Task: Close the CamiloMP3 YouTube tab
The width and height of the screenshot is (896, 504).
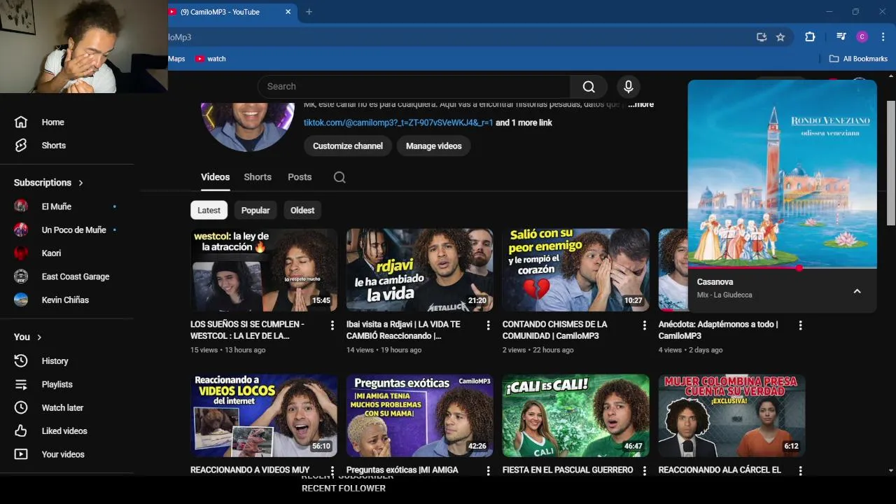Action: [x=288, y=12]
